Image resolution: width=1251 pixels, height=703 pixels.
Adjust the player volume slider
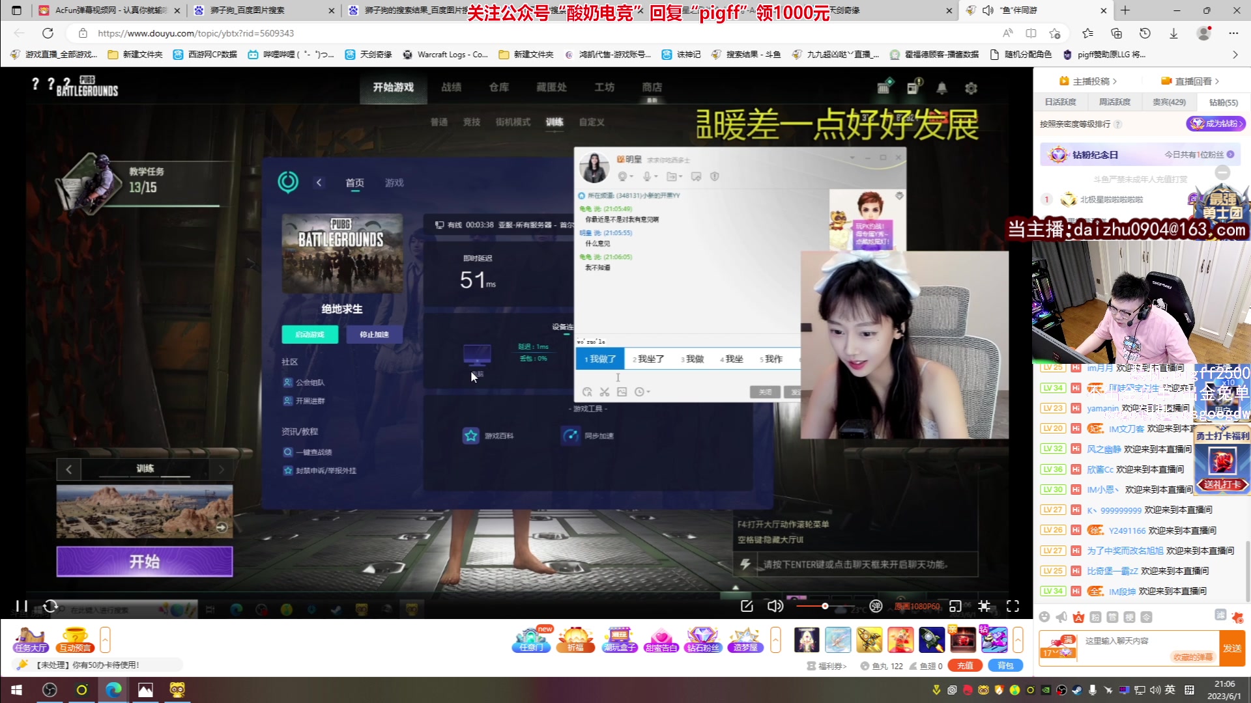pos(825,606)
